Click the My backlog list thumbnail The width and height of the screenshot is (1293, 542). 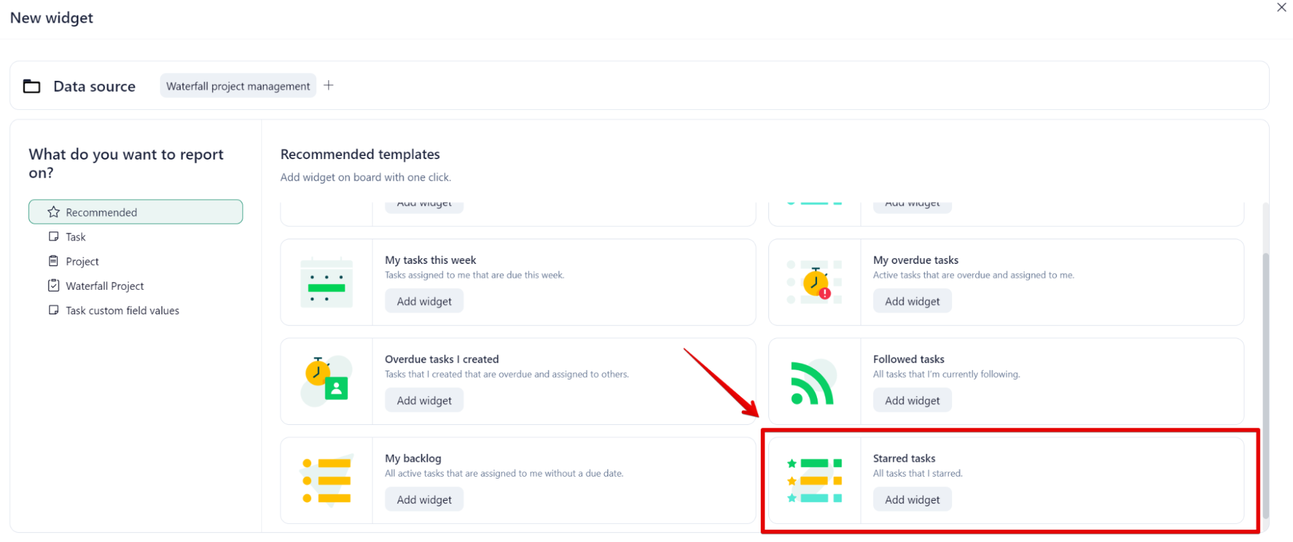tap(327, 481)
